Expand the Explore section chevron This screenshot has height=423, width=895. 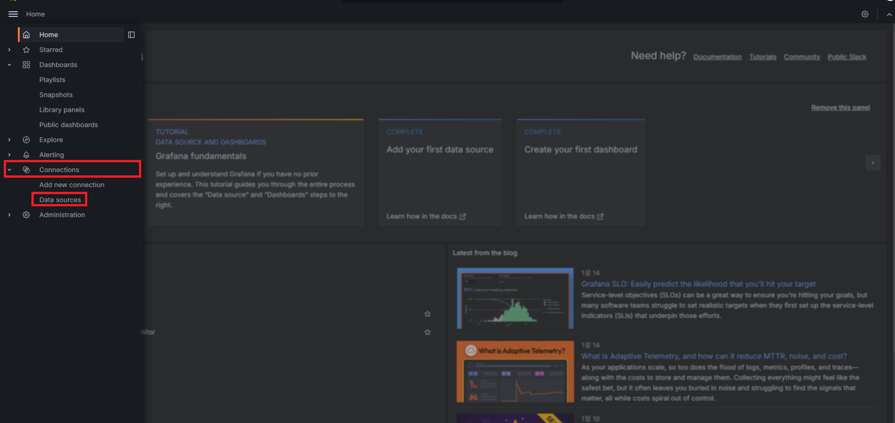9,140
